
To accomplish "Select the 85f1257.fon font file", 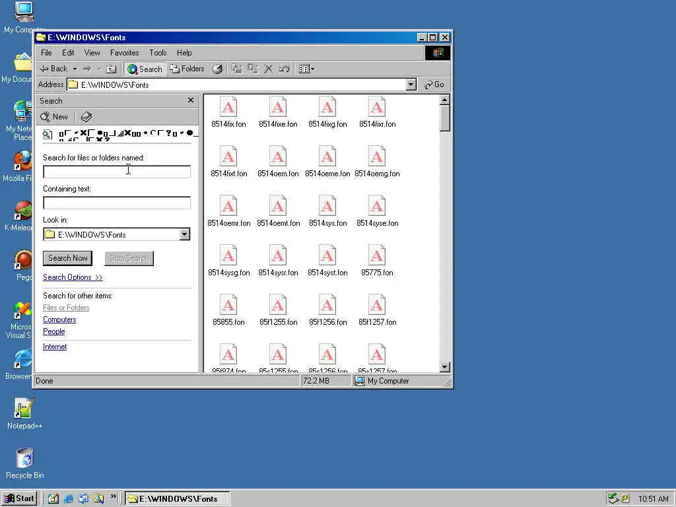I will click(377, 311).
